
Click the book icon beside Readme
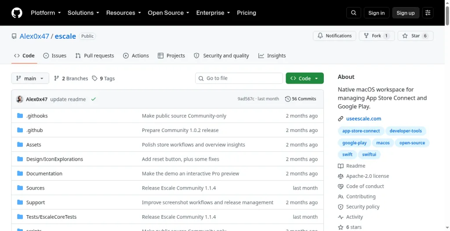341,166
